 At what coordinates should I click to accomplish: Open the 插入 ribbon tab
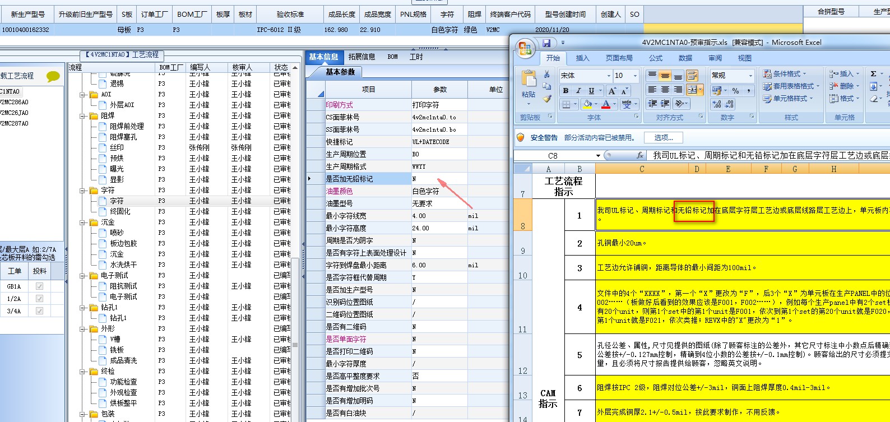pos(583,58)
